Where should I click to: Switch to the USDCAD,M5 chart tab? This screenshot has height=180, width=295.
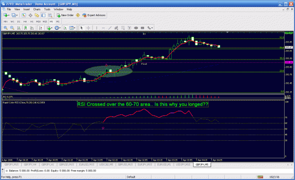point(106,164)
